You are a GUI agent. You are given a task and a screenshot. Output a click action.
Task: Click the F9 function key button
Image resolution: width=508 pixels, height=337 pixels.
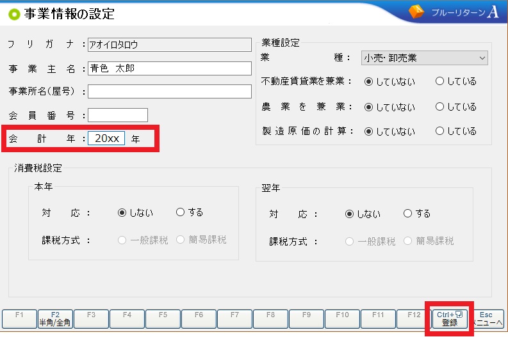[x=306, y=319]
